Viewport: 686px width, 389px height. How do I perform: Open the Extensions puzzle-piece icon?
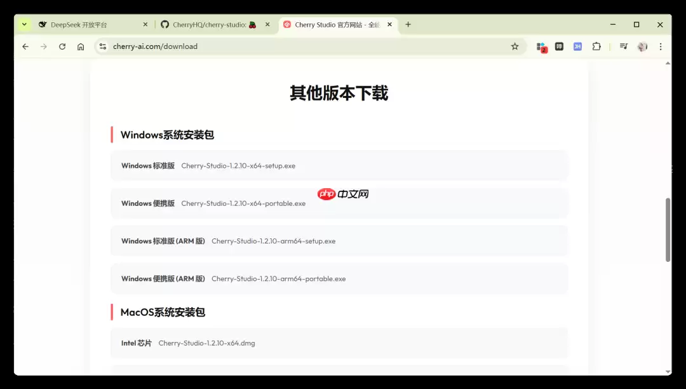(x=596, y=46)
